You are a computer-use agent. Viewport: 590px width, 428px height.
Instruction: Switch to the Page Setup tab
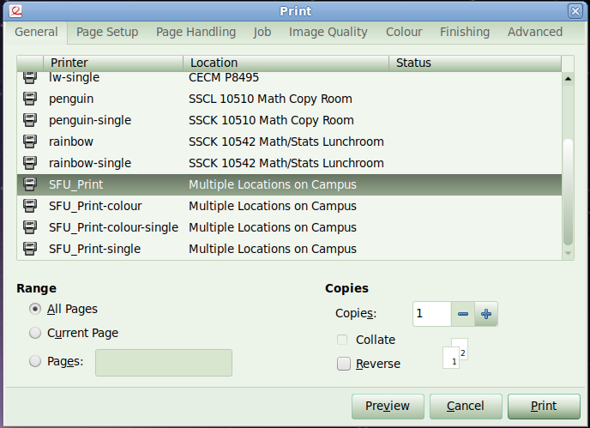107,32
